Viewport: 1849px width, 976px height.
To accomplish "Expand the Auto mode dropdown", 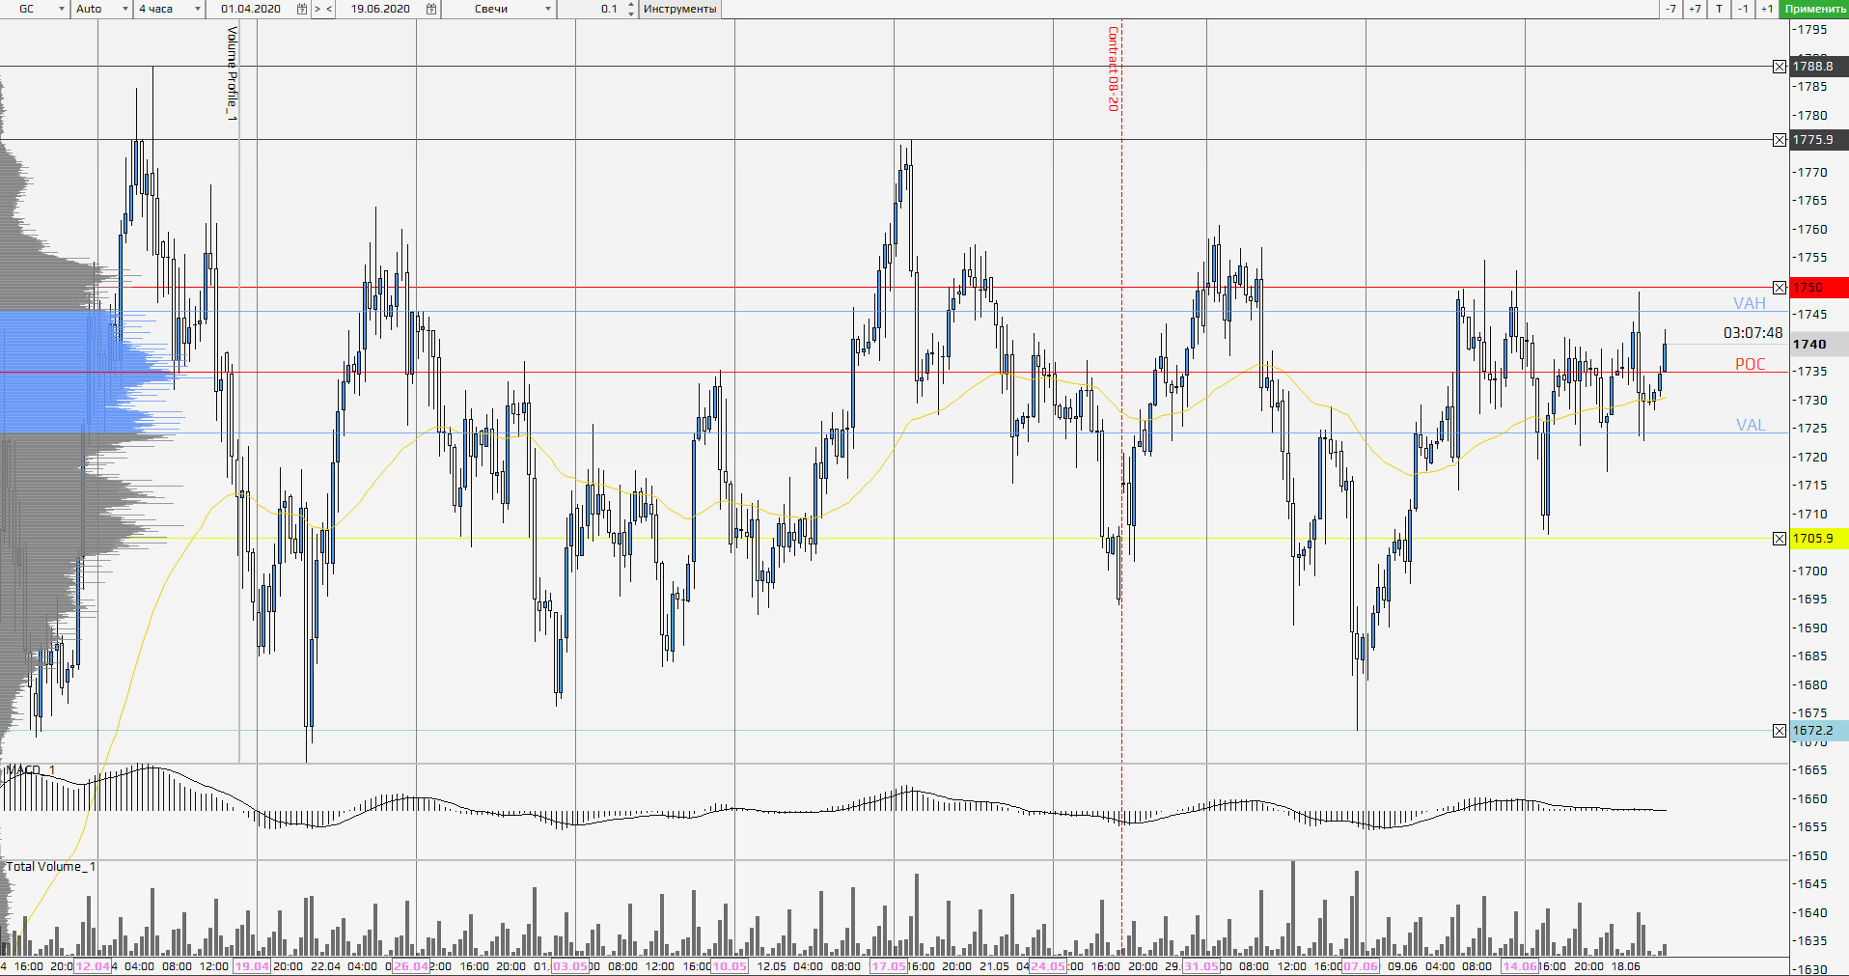I will [125, 9].
